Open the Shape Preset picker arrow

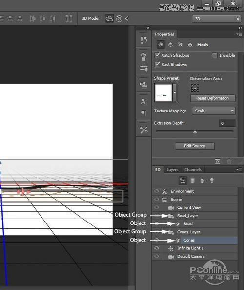(175, 92)
